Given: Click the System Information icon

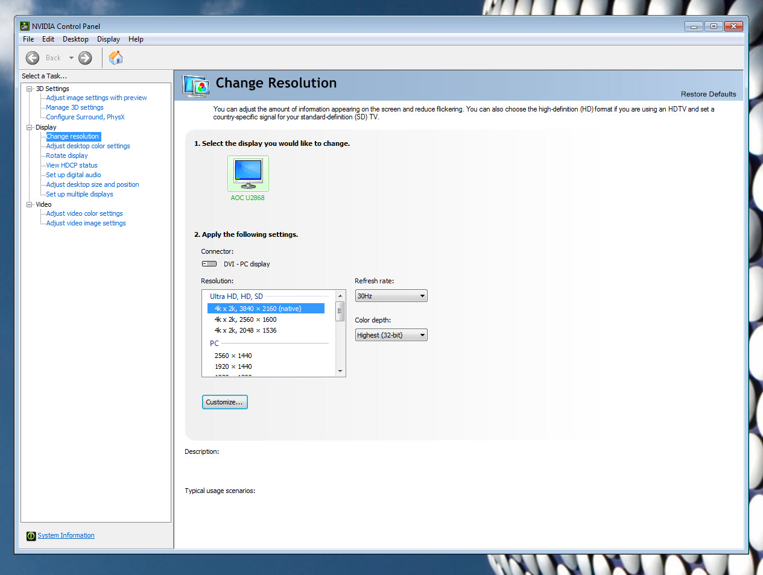Looking at the screenshot, I should point(31,536).
